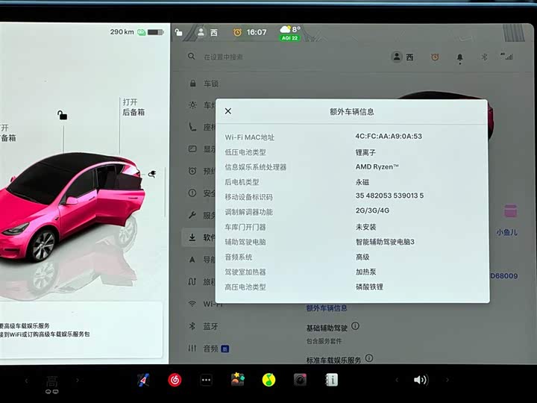Select the schedule menu clock icon
The image size is (537, 403).
(x=192, y=171)
